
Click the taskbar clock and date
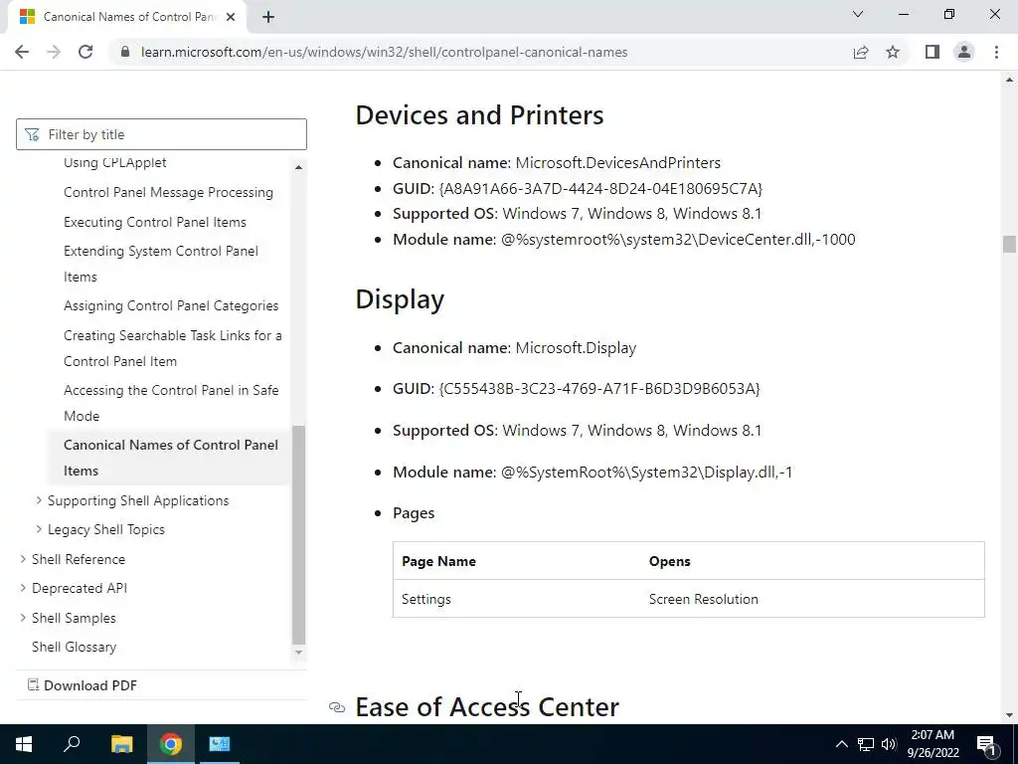(933, 744)
